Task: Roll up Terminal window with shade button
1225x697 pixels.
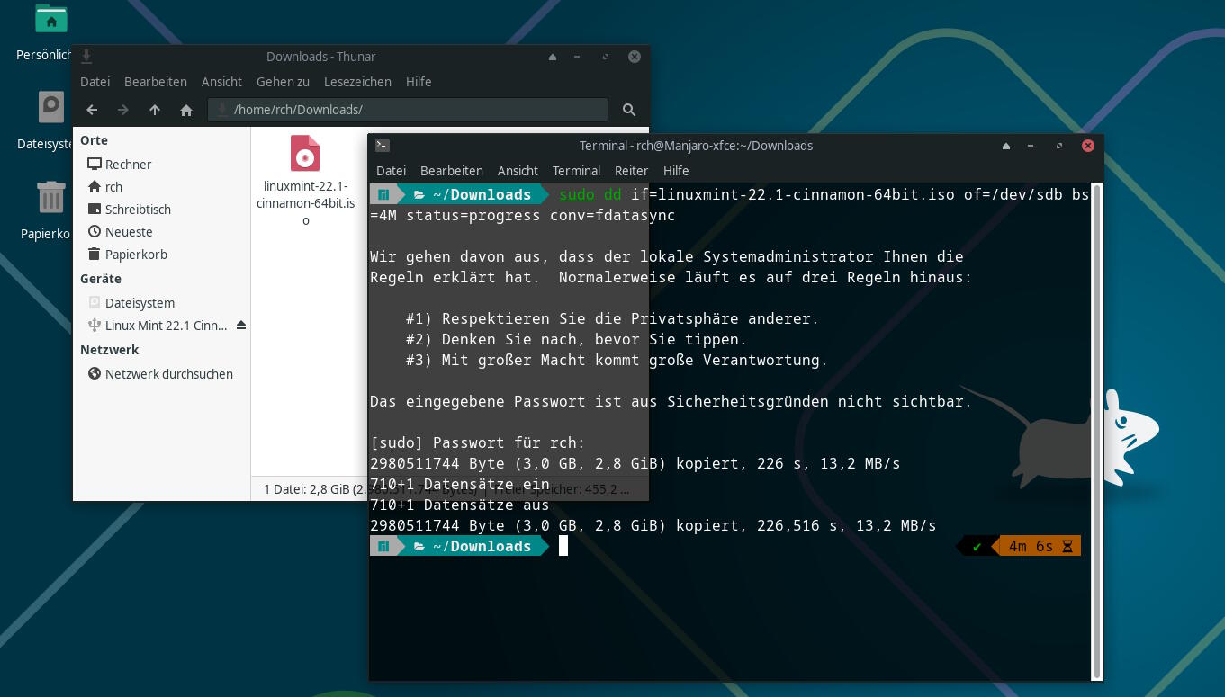Action: tap(1005, 145)
